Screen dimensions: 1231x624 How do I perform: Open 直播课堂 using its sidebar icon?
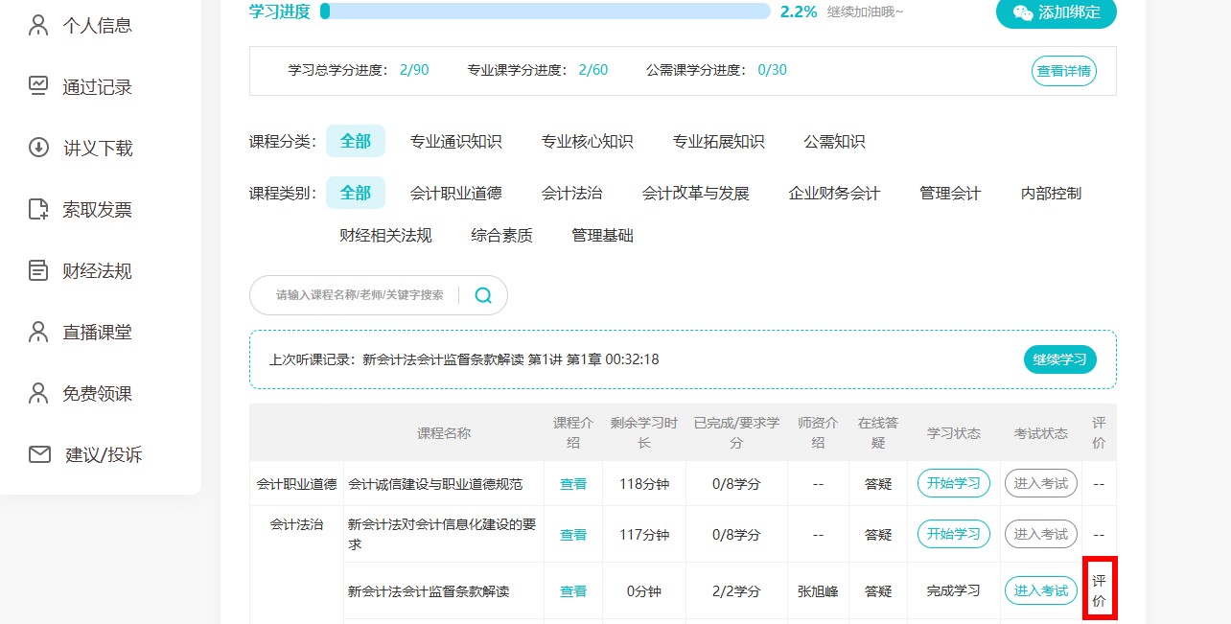(38, 332)
